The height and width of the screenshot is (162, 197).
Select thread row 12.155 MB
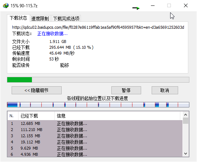tap(95, 136)
